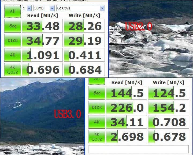Open the test count dropdown showing 9

click(x=27, y=8)
